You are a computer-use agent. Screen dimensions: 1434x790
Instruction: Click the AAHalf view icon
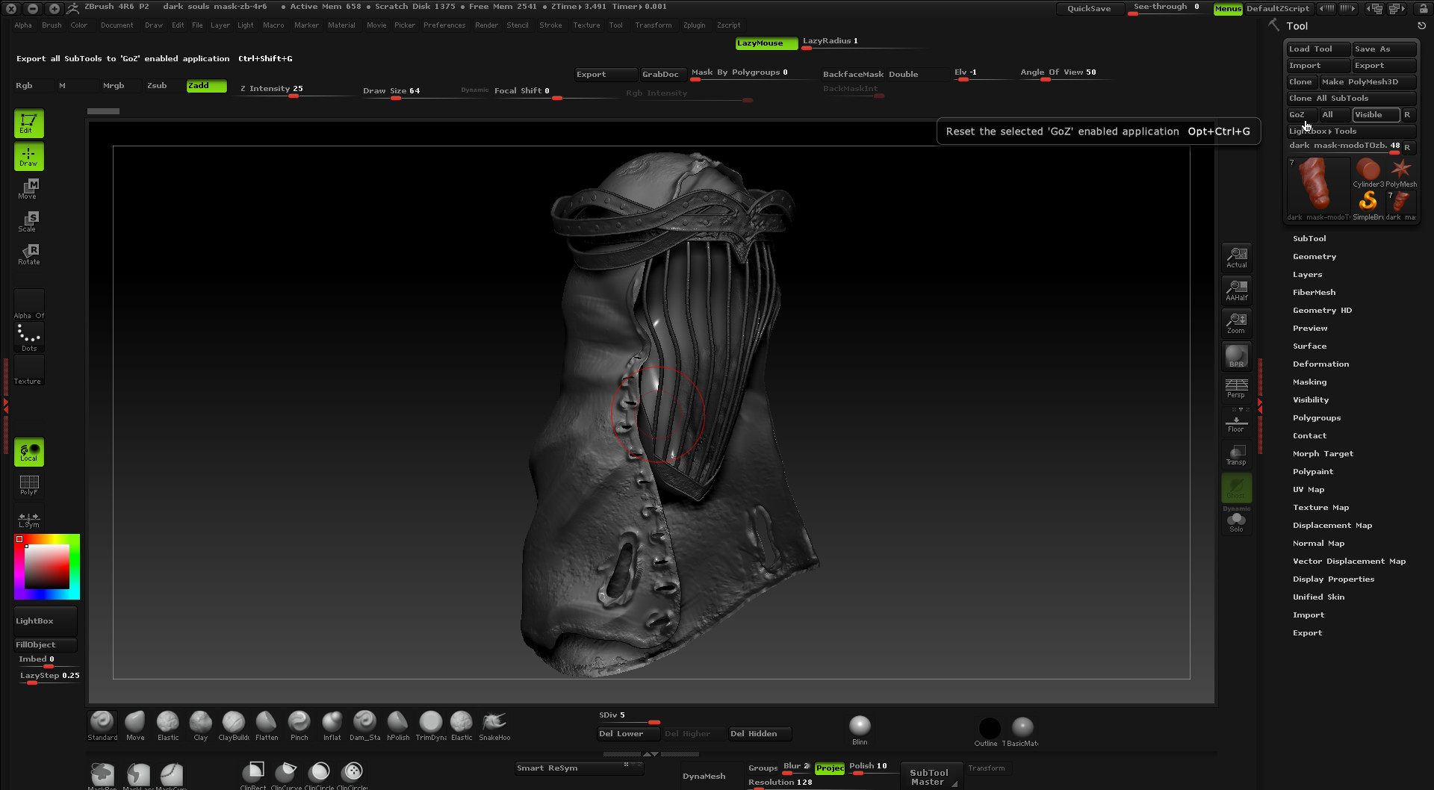click(1236, 290)
